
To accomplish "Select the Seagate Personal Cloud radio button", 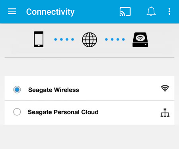I will click(x=17, y=112).
